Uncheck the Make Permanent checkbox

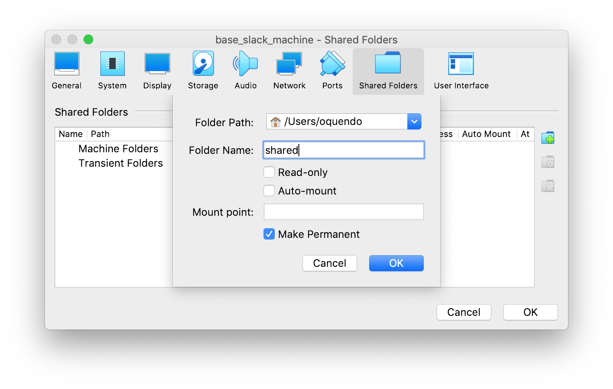[269, 234]
